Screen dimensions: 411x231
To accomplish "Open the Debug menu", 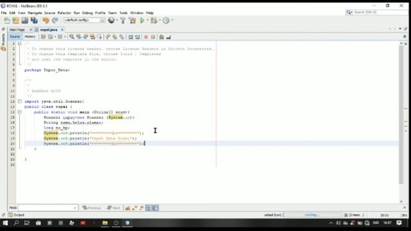I will coord(87,13).
